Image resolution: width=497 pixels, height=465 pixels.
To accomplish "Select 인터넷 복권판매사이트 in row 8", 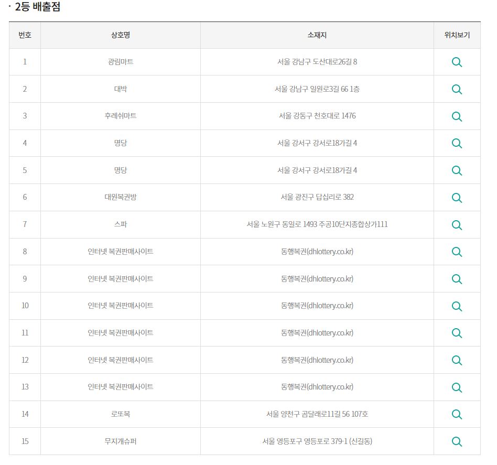I will tap(121, 252).
